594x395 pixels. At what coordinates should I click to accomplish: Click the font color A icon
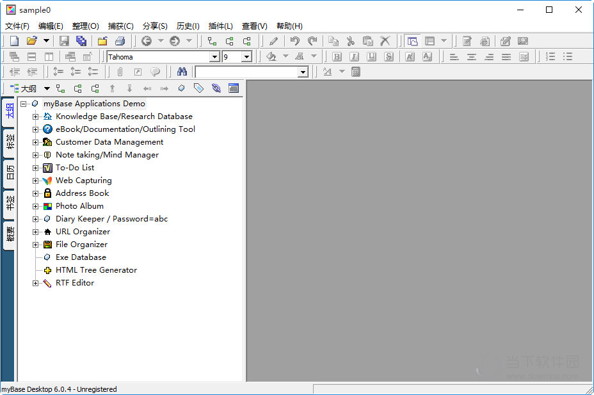[x=300, y=57]
